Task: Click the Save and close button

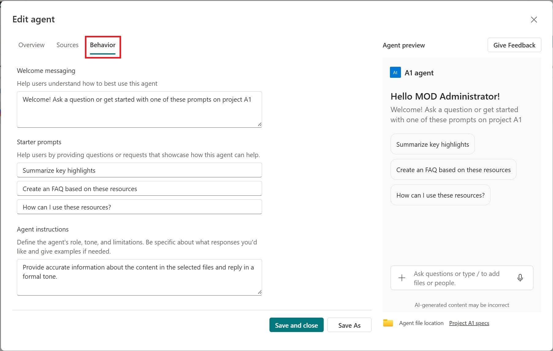Action: coord(296,325)
